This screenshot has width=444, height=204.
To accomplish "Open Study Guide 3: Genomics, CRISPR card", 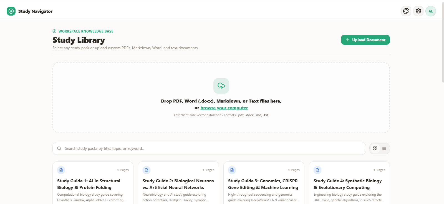I will [264, 183].
